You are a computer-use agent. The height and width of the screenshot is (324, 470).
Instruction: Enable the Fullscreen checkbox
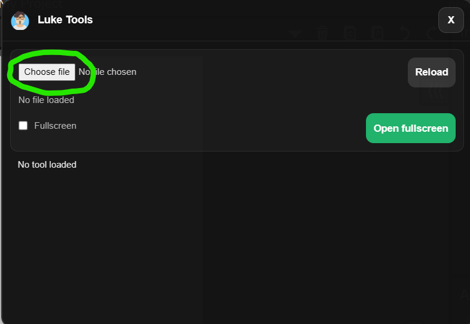[23, 126]
